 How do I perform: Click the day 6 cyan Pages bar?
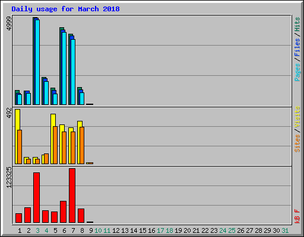pos(64,68)
